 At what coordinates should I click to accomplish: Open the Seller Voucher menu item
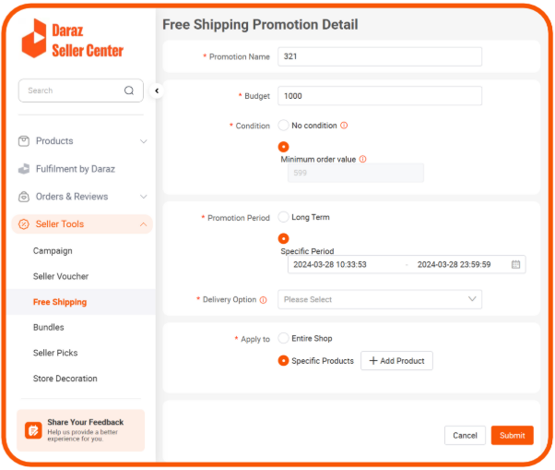coord(61,276)
